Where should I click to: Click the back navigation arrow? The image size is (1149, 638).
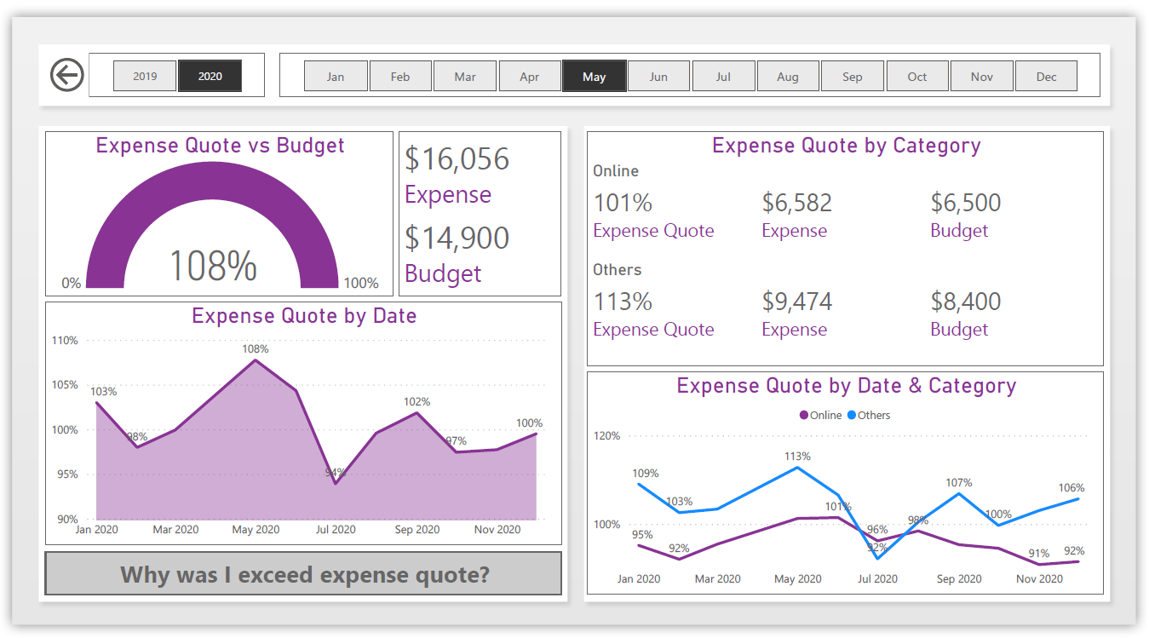66,75
